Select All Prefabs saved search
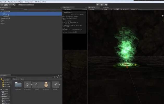The height and width of the screenshot is (104, 164). pyautogui.click(x=6, y=84)
